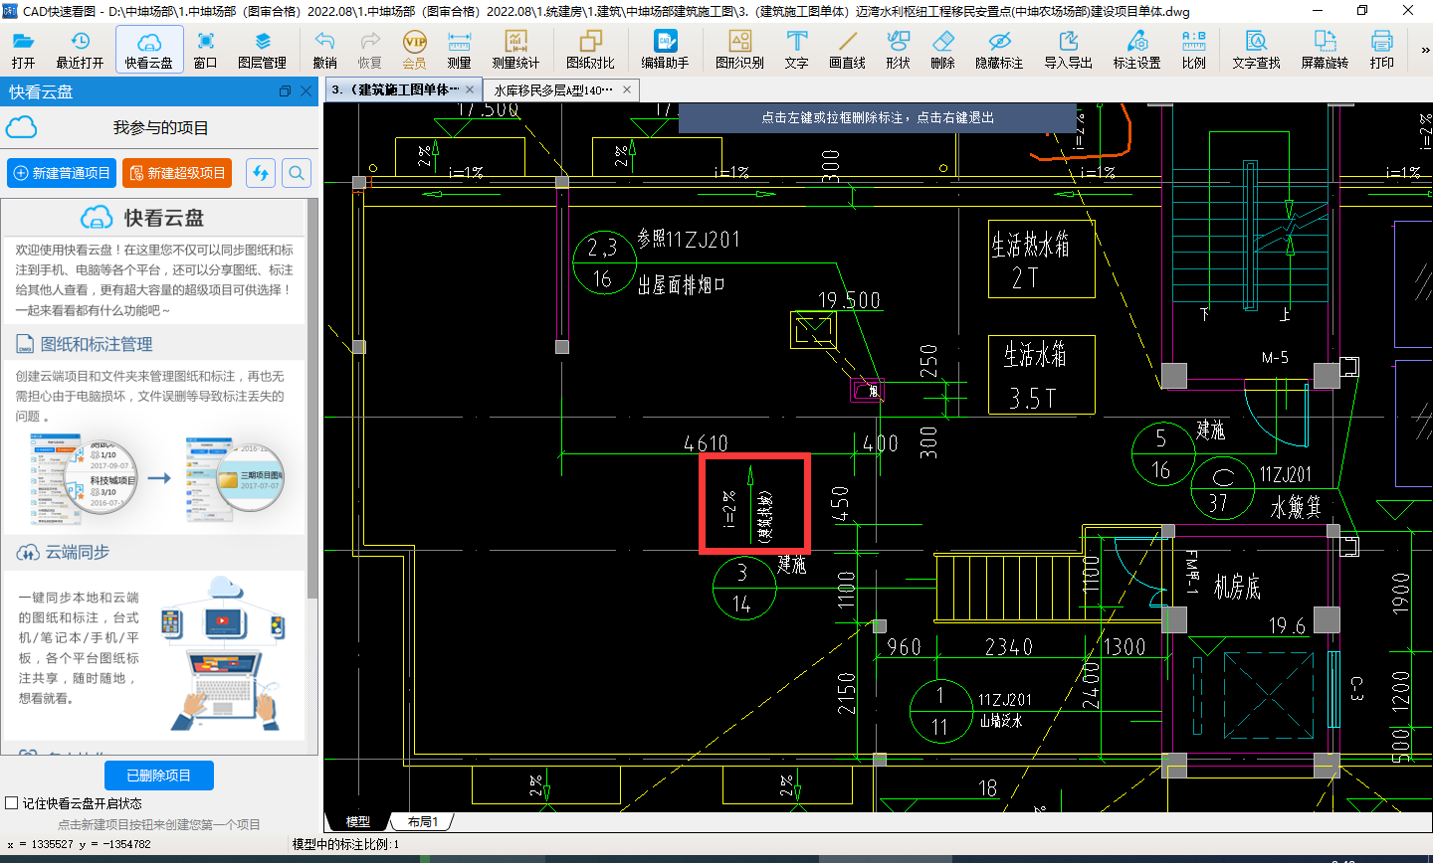Click the M-5 door label
This screenshot has height=863, width=1433.
point(1275,357)
